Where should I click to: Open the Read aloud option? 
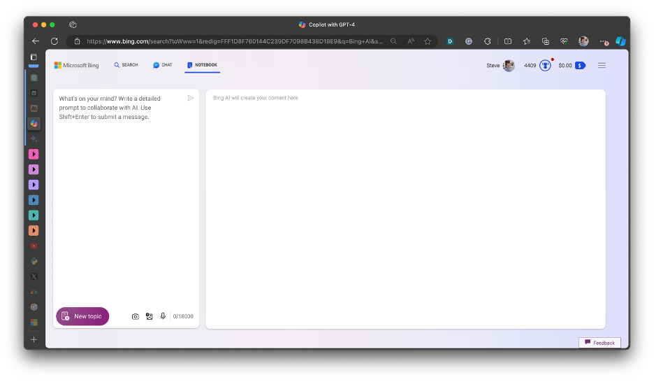[x=411, y=41]
